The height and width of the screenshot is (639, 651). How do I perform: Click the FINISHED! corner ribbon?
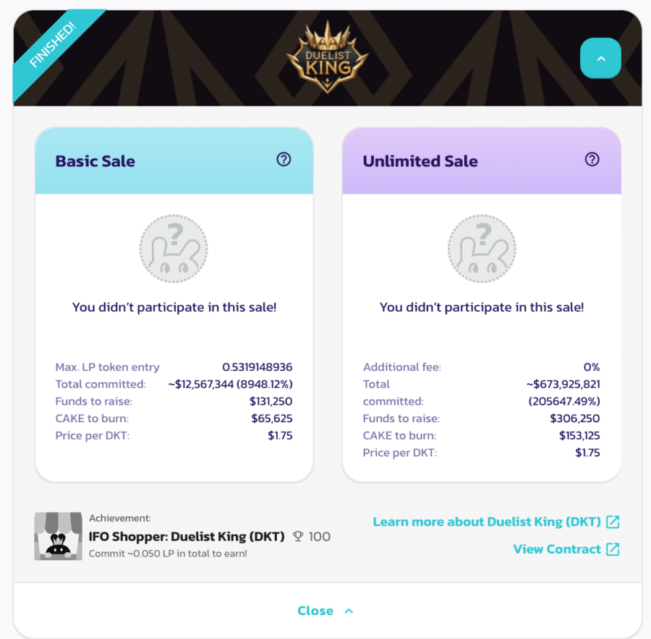coord(53,45)
